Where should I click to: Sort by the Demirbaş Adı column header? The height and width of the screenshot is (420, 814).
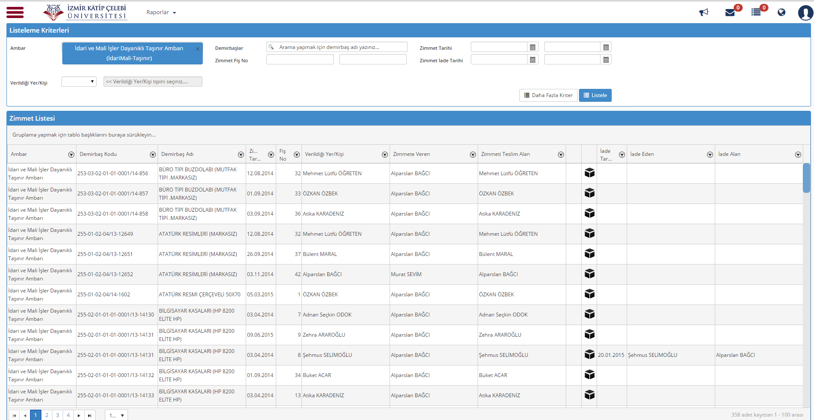click(x=177, y=154)
